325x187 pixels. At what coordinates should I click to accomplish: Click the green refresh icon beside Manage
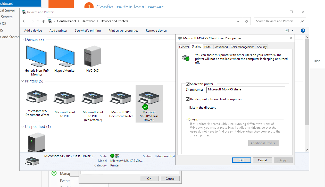point(54,173)
